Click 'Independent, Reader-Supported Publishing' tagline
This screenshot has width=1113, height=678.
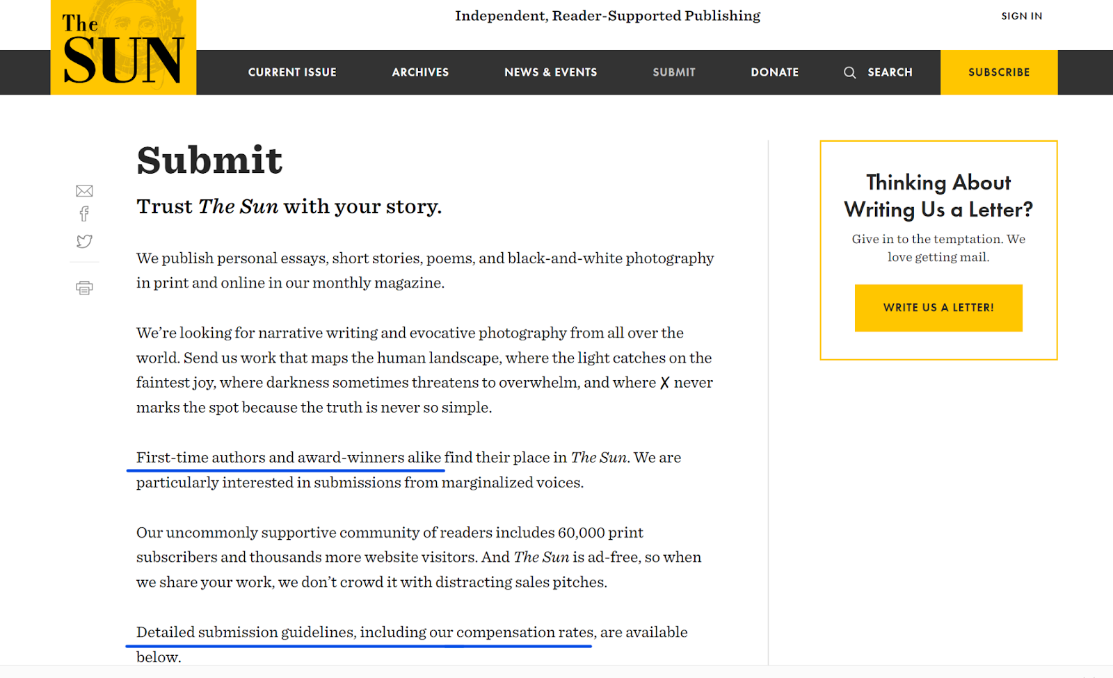click(x=608, y=16)
